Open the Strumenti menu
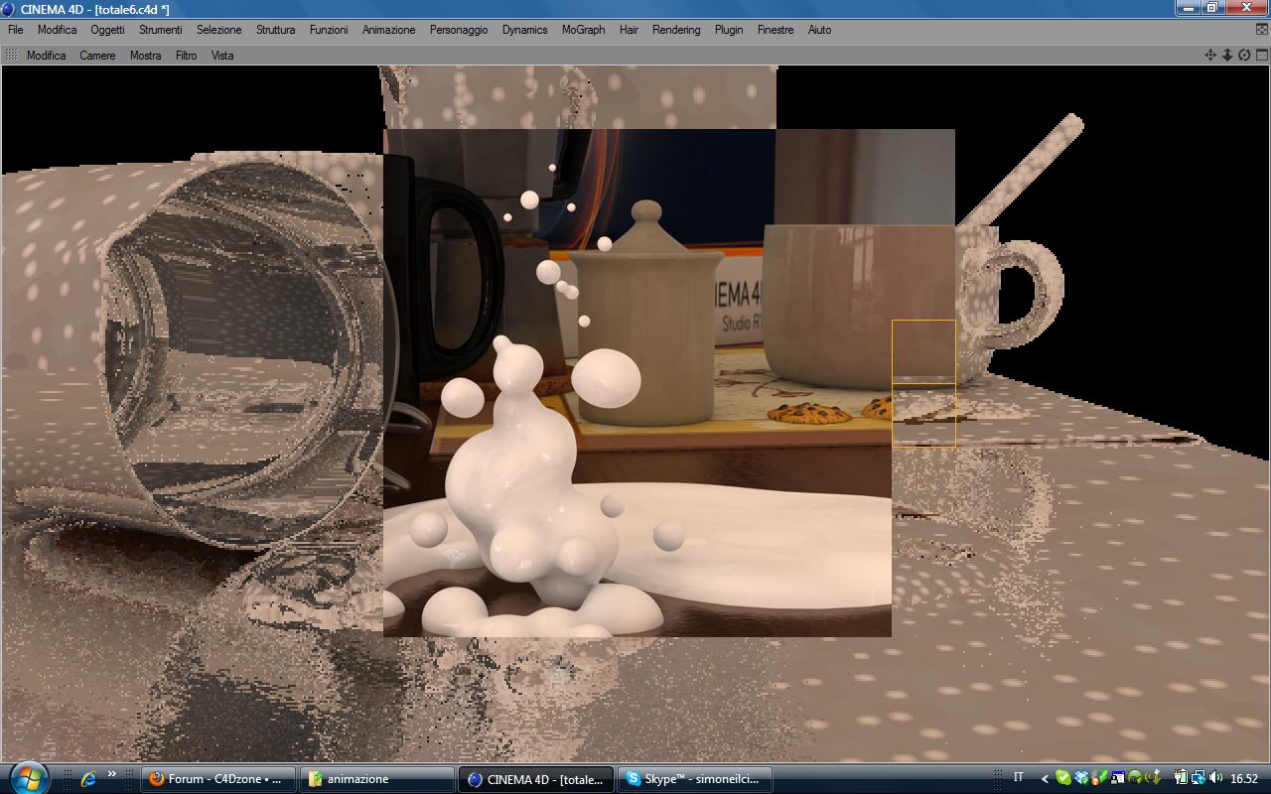This screenshot has height=794, width=1271. (160, 30)
